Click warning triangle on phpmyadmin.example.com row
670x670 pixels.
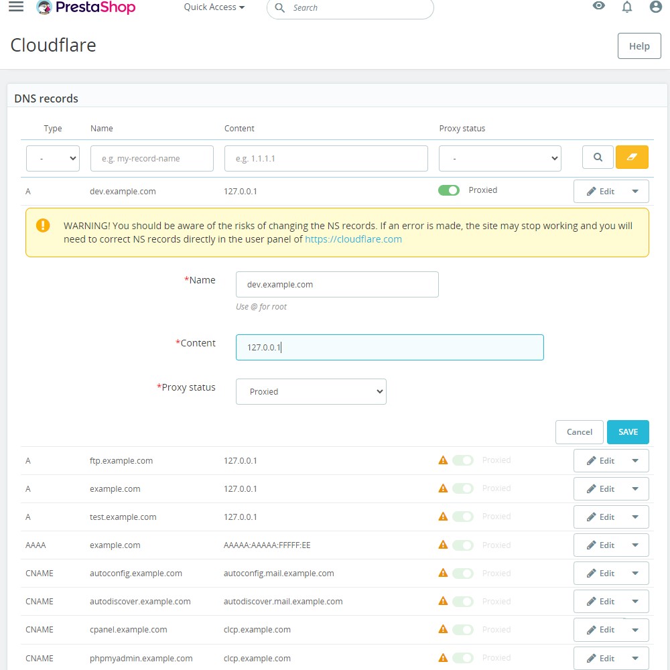[x=443, y=658]
